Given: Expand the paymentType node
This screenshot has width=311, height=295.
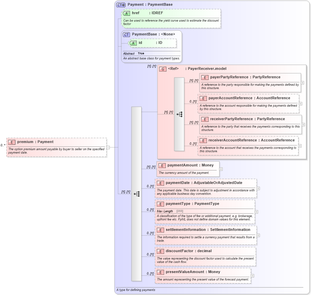Looking at the screenshot, I should coord(256,212).
